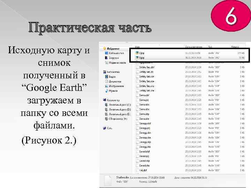Click the Рабочий стол desktop icon
Image resolution: width=251 pixels, height=188 pixels.
[x=106, y=53]
